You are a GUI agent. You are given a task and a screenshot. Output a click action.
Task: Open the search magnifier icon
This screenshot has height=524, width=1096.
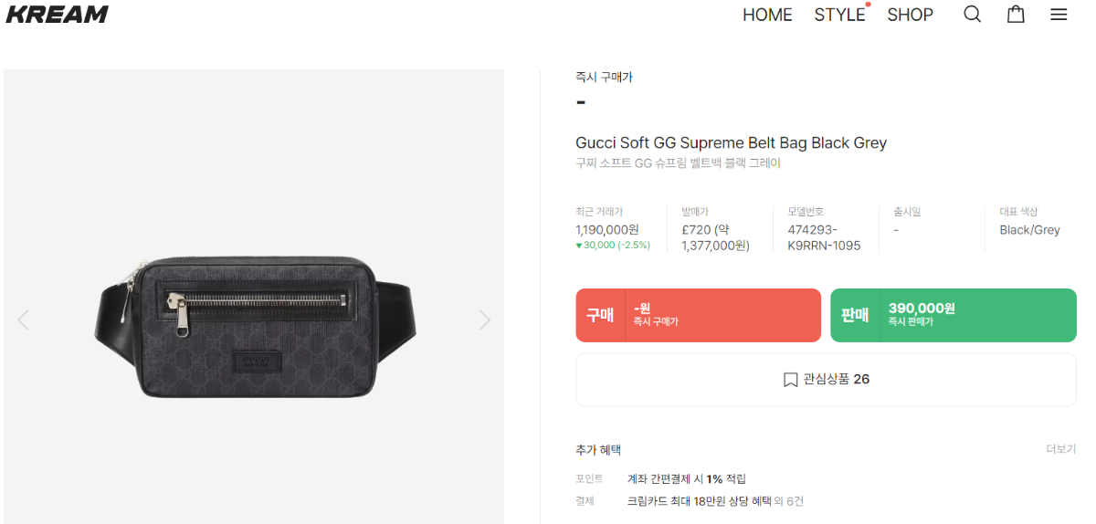pyautogui.click(x=973, y=15)
